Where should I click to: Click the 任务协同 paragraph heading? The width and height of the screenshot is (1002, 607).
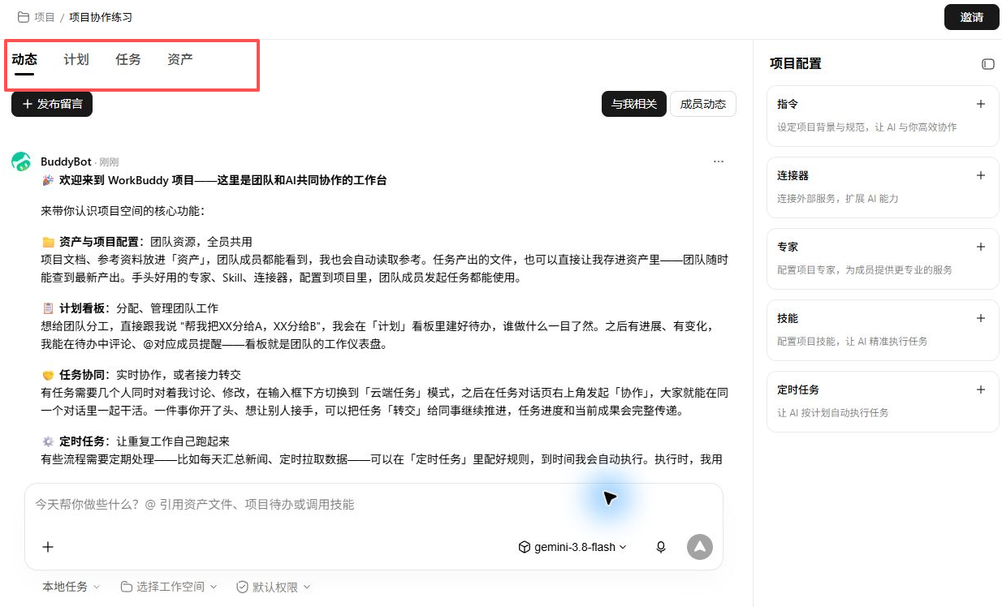[83, 375]
